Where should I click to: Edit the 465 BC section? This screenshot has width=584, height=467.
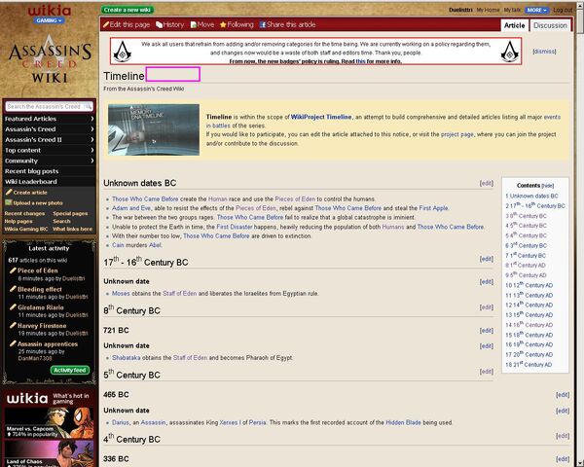click(x=563, y=395)
